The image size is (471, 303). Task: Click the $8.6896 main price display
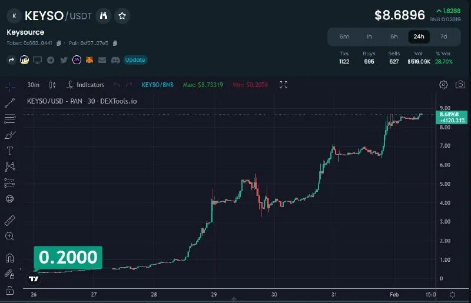point(400,15)
